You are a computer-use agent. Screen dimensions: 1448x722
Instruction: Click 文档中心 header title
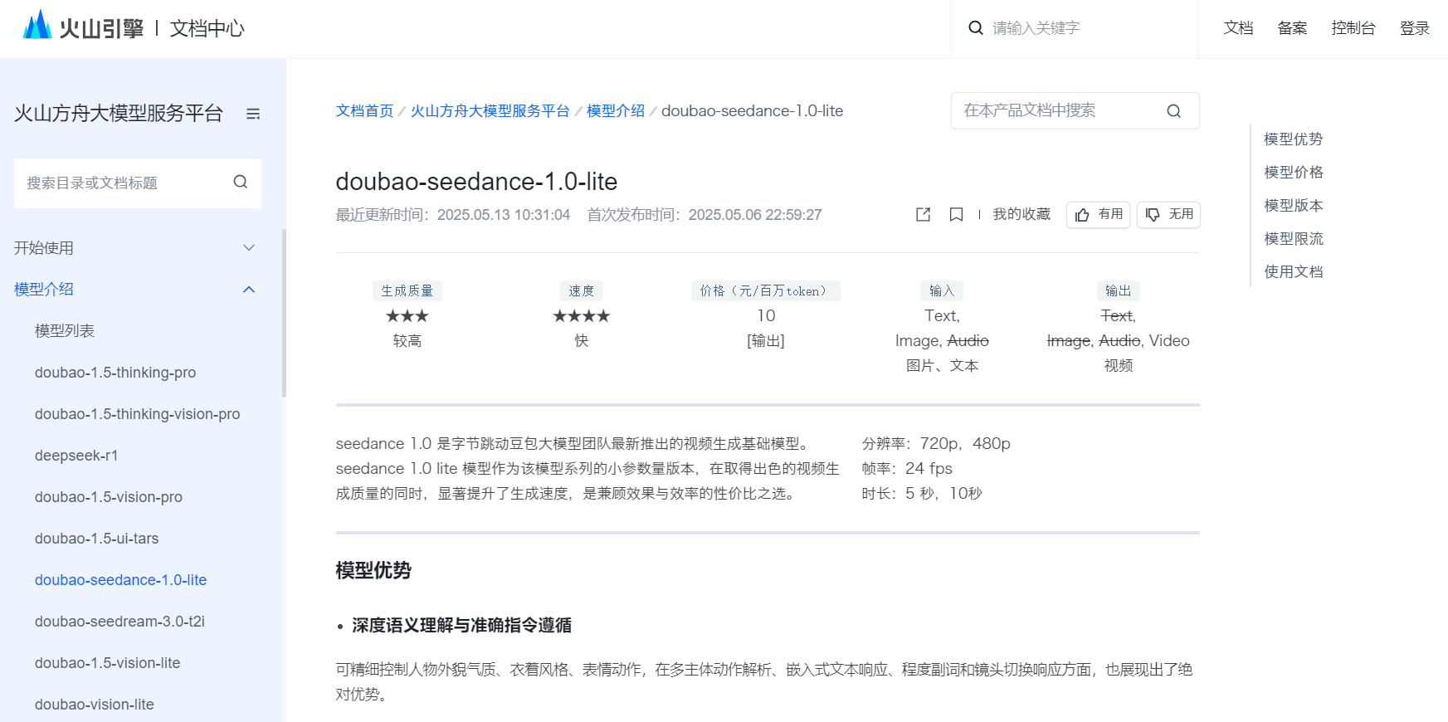pos(207,28)
